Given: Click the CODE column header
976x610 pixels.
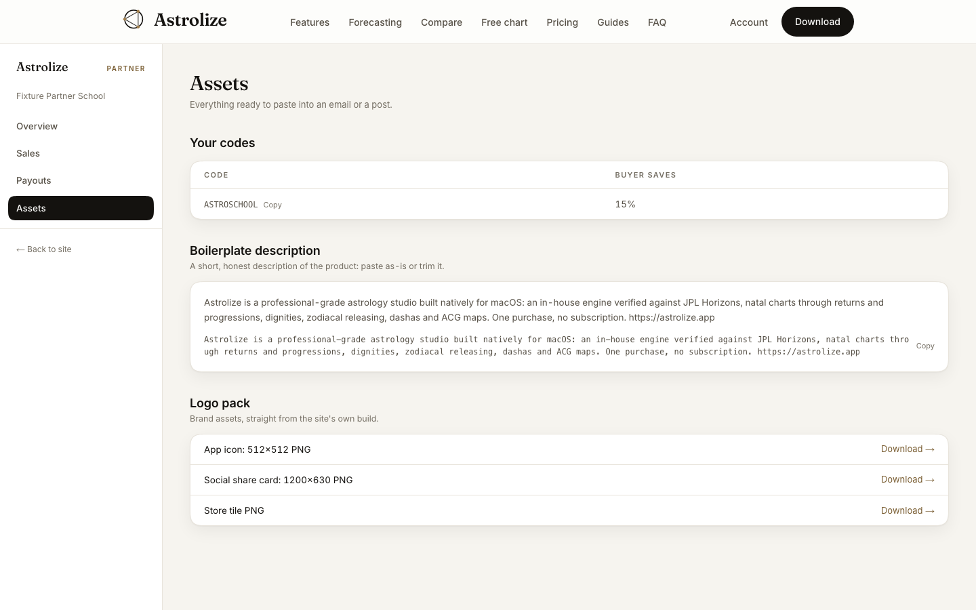Looking at the screenshot, I should pyautogui.click(x=216, y=175).
